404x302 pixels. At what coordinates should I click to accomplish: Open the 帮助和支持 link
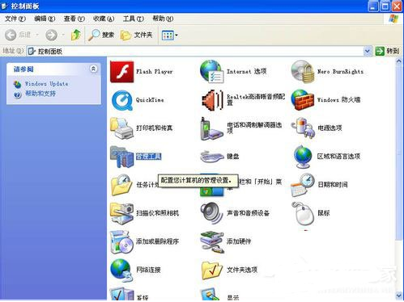pyautogui.click(x=40, y=94)
